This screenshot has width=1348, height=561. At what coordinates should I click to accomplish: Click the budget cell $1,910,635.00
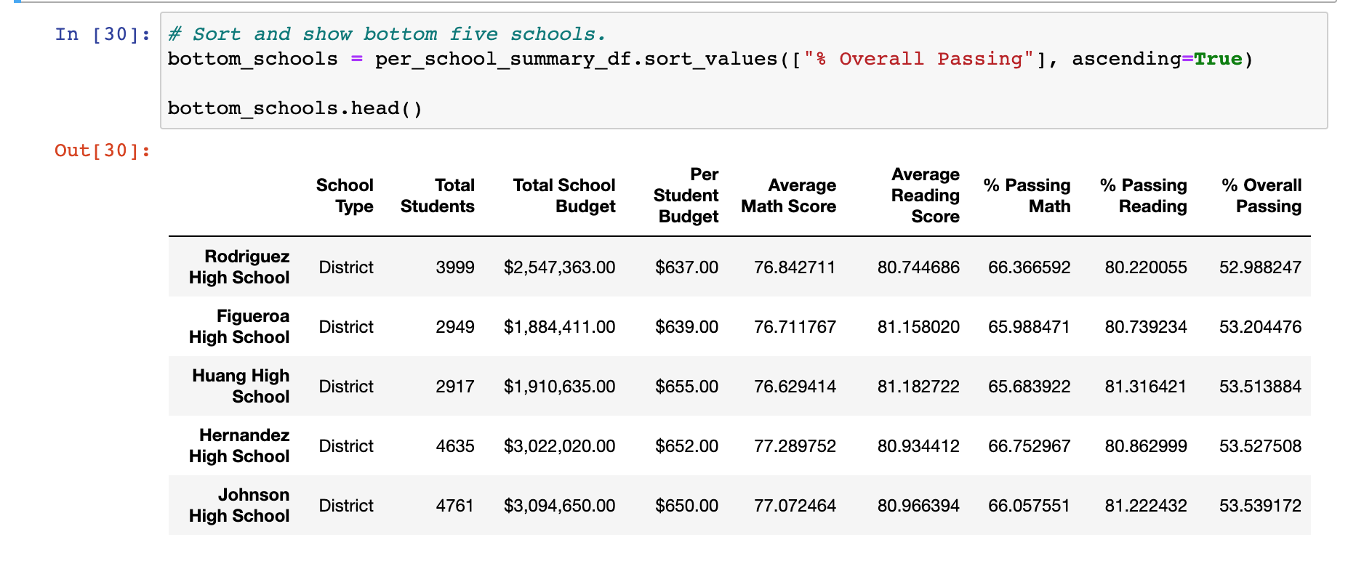(560, 387)
